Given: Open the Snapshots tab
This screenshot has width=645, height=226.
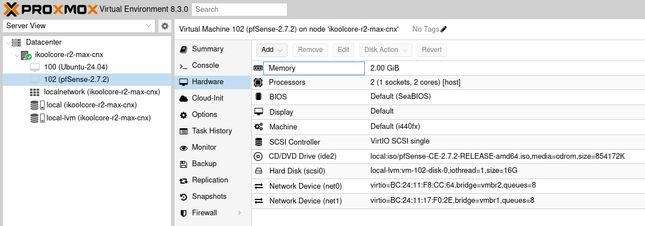Looking at the screenshot, I should 213,197.
